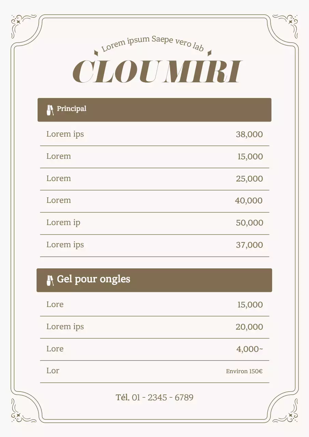Image resolution: width=309 pixels, height=437 pixels.
Task: Click the nail polish icon beside Principal
Action: click(50, 110)
